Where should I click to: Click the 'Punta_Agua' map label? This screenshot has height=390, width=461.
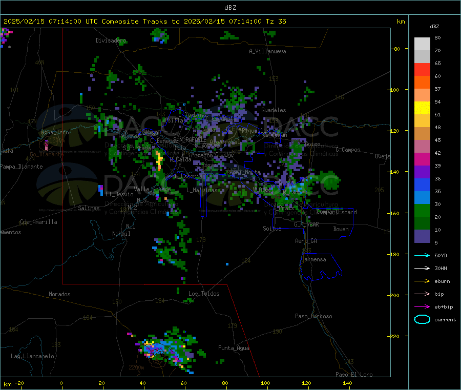pyautogui.click(x=234, y=348)
